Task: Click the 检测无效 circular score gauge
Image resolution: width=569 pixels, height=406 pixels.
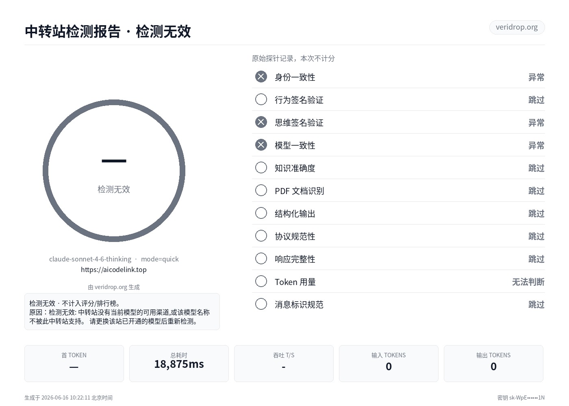Action: coord(114,171)
